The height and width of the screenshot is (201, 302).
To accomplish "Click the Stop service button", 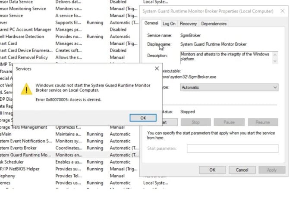I will (196, 122).
